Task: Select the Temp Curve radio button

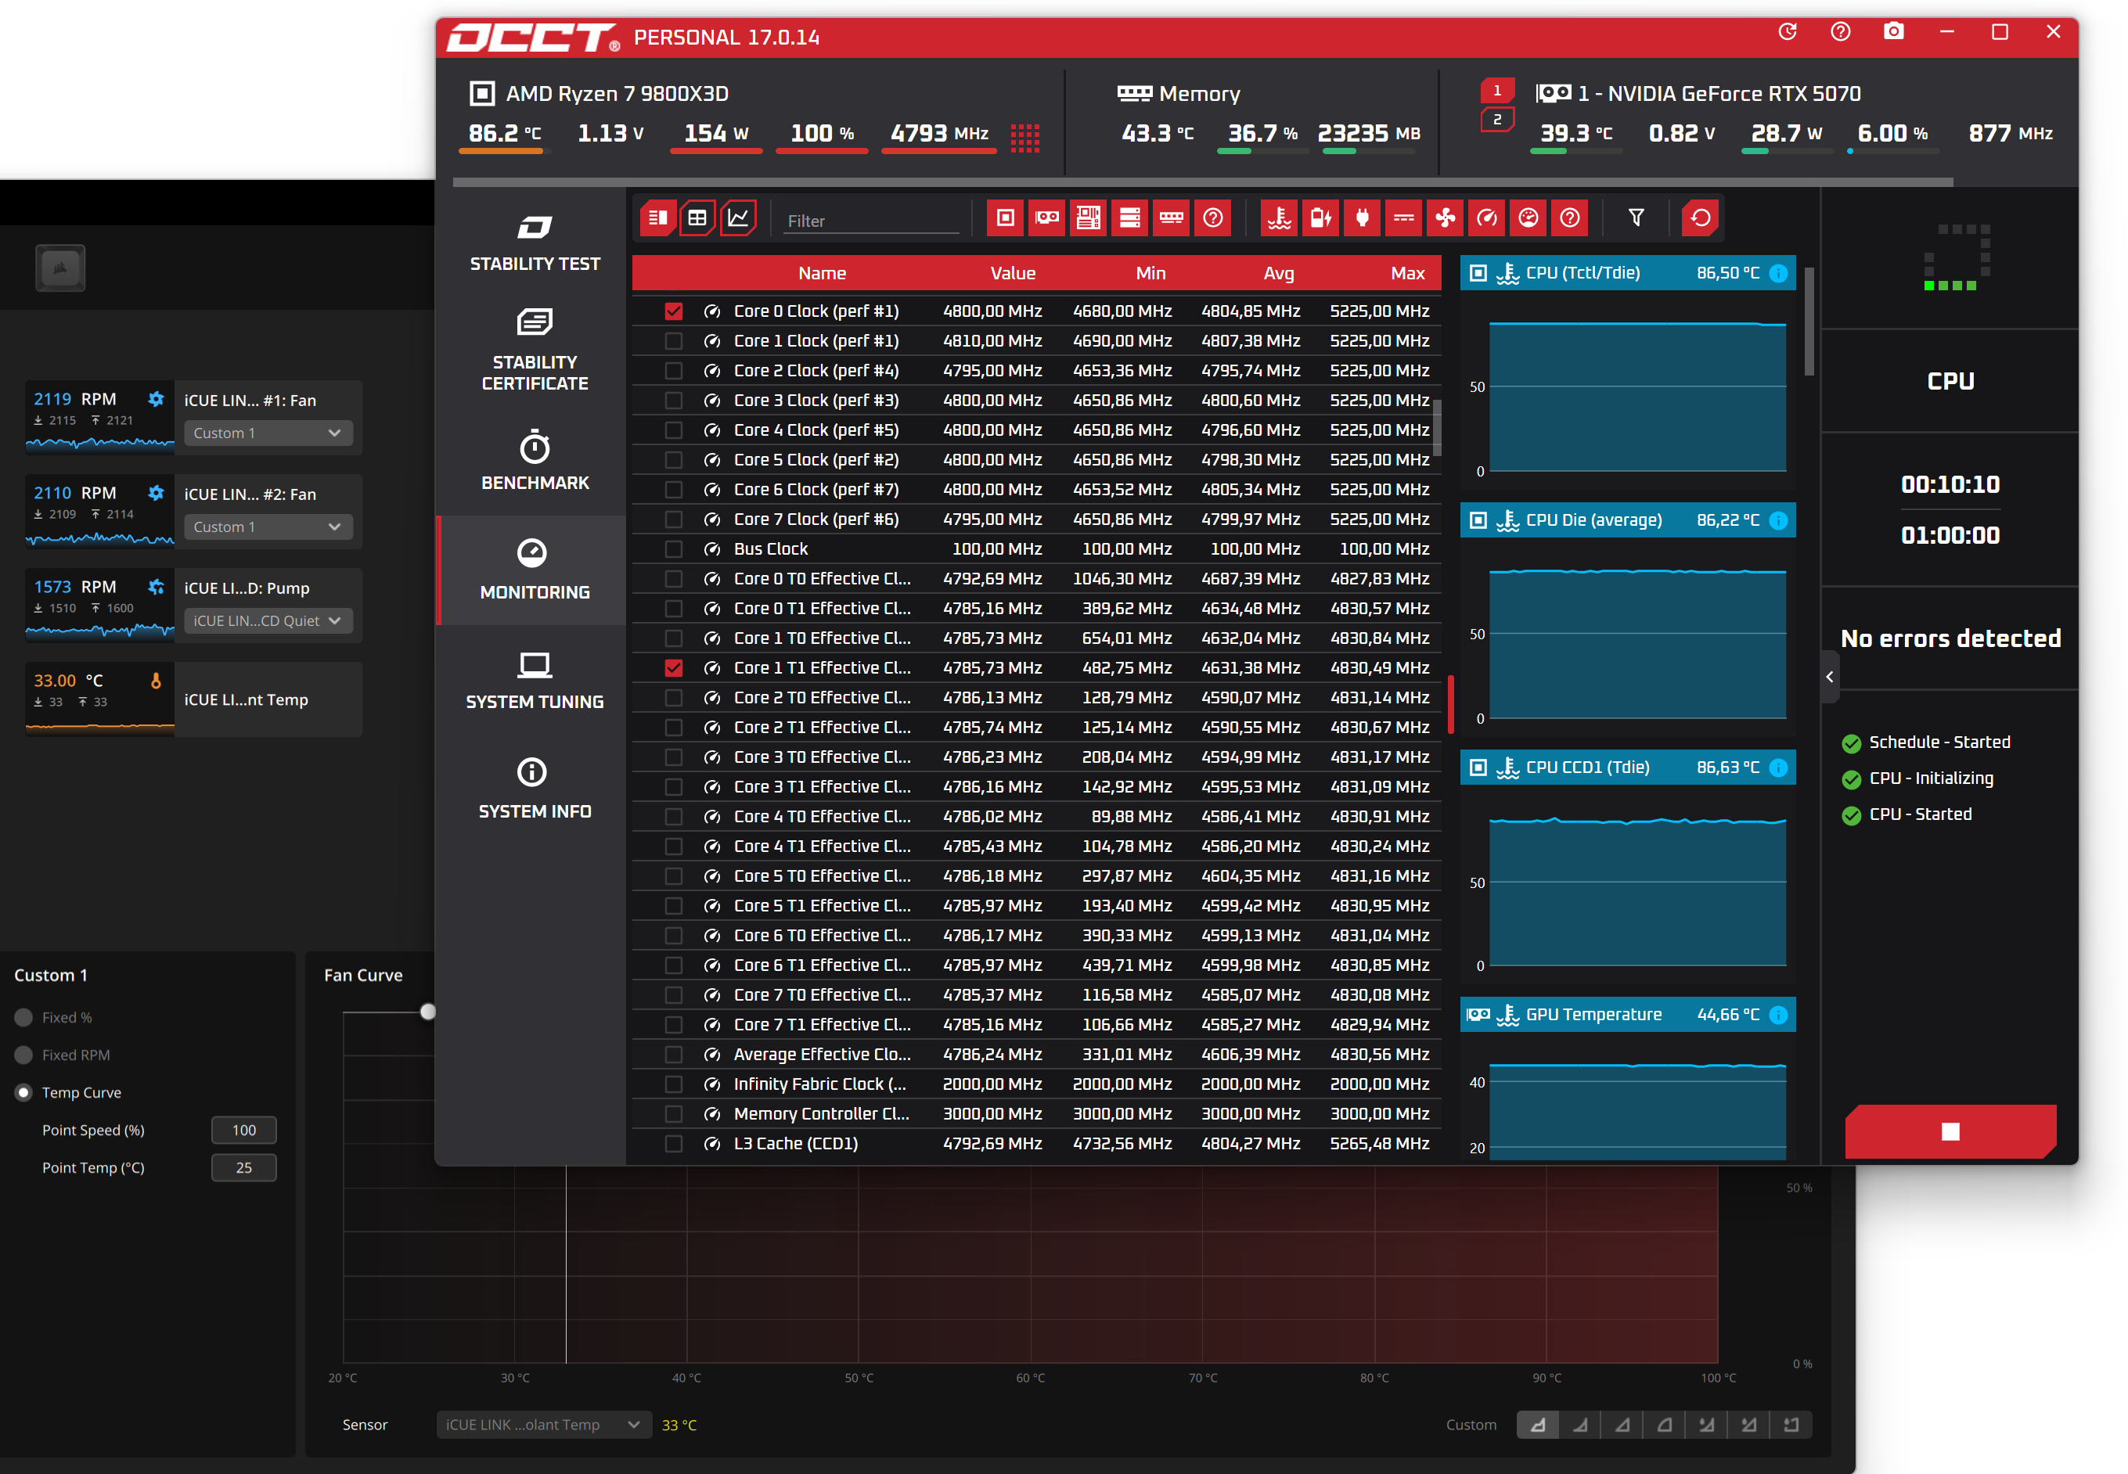Action: [24, 1092]
